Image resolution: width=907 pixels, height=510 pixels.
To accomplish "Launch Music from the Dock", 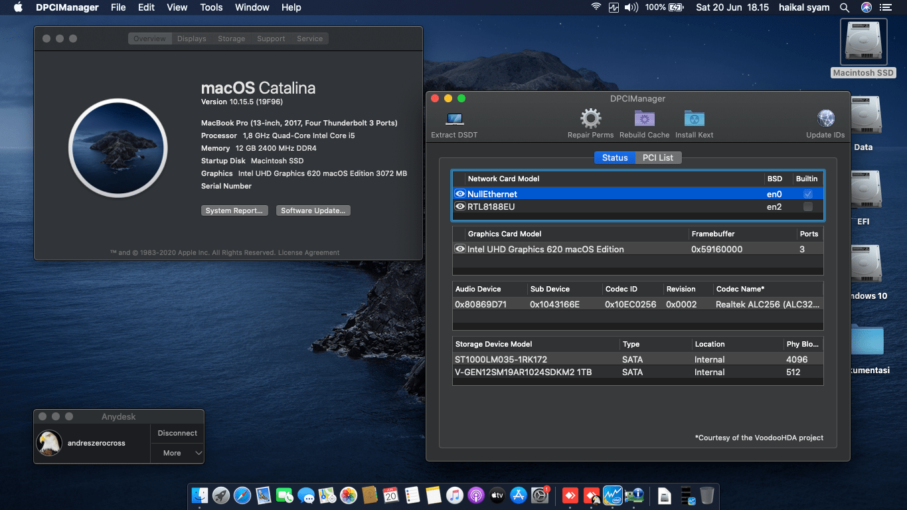I will pos(455,495).
